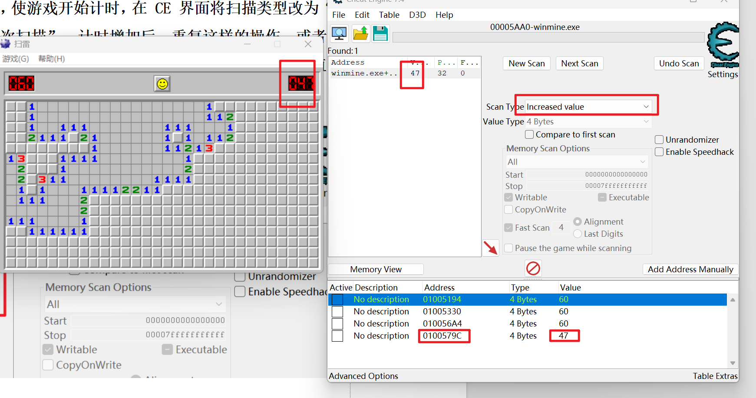Toggle CopyOnWrite in background document screenshot
This screenshot has width=756, height=398.
[x=48, y=365]
